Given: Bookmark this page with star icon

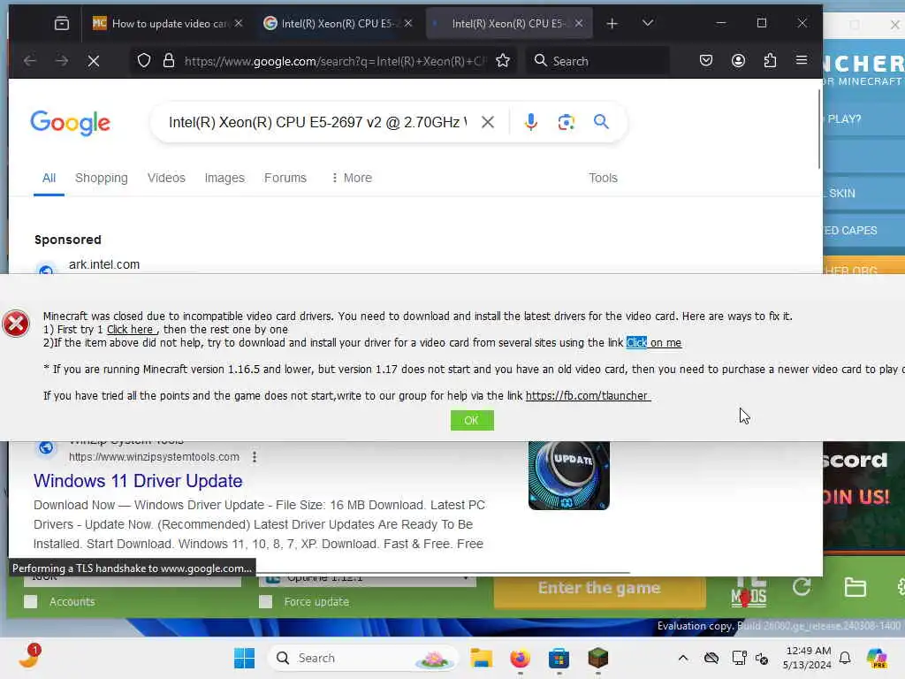Looking at the screenshot, I should pos(503,61).
